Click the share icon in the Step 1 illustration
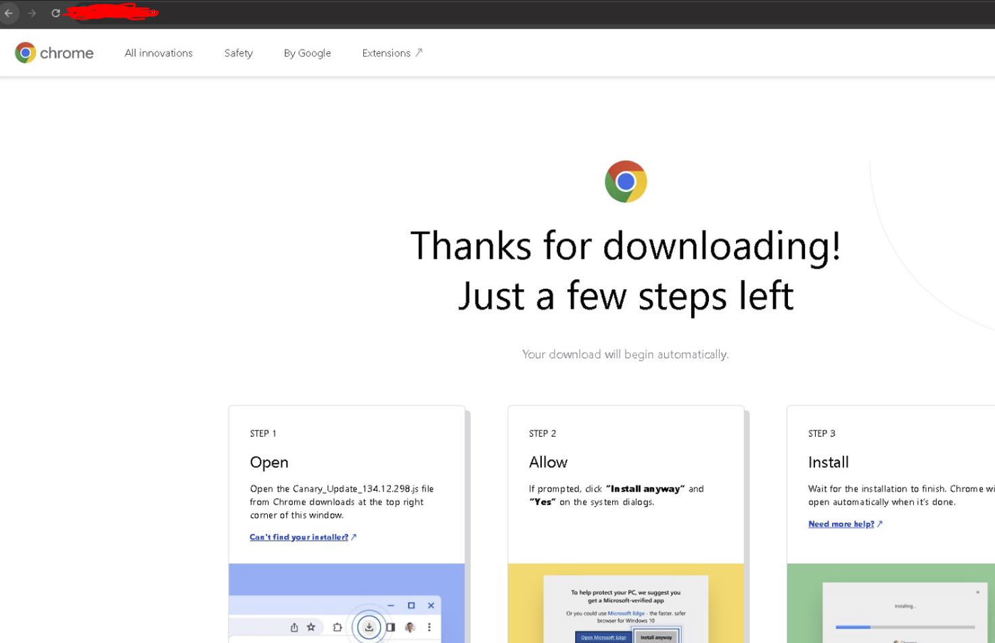995x643 pixels. point(294,627)
